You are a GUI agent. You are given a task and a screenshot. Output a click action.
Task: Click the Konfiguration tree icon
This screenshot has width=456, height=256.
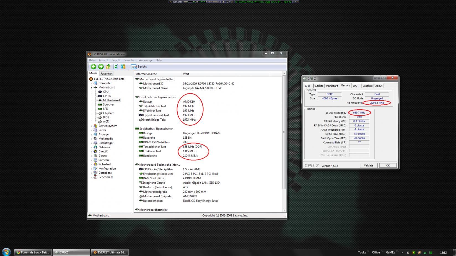click(95, 169)
